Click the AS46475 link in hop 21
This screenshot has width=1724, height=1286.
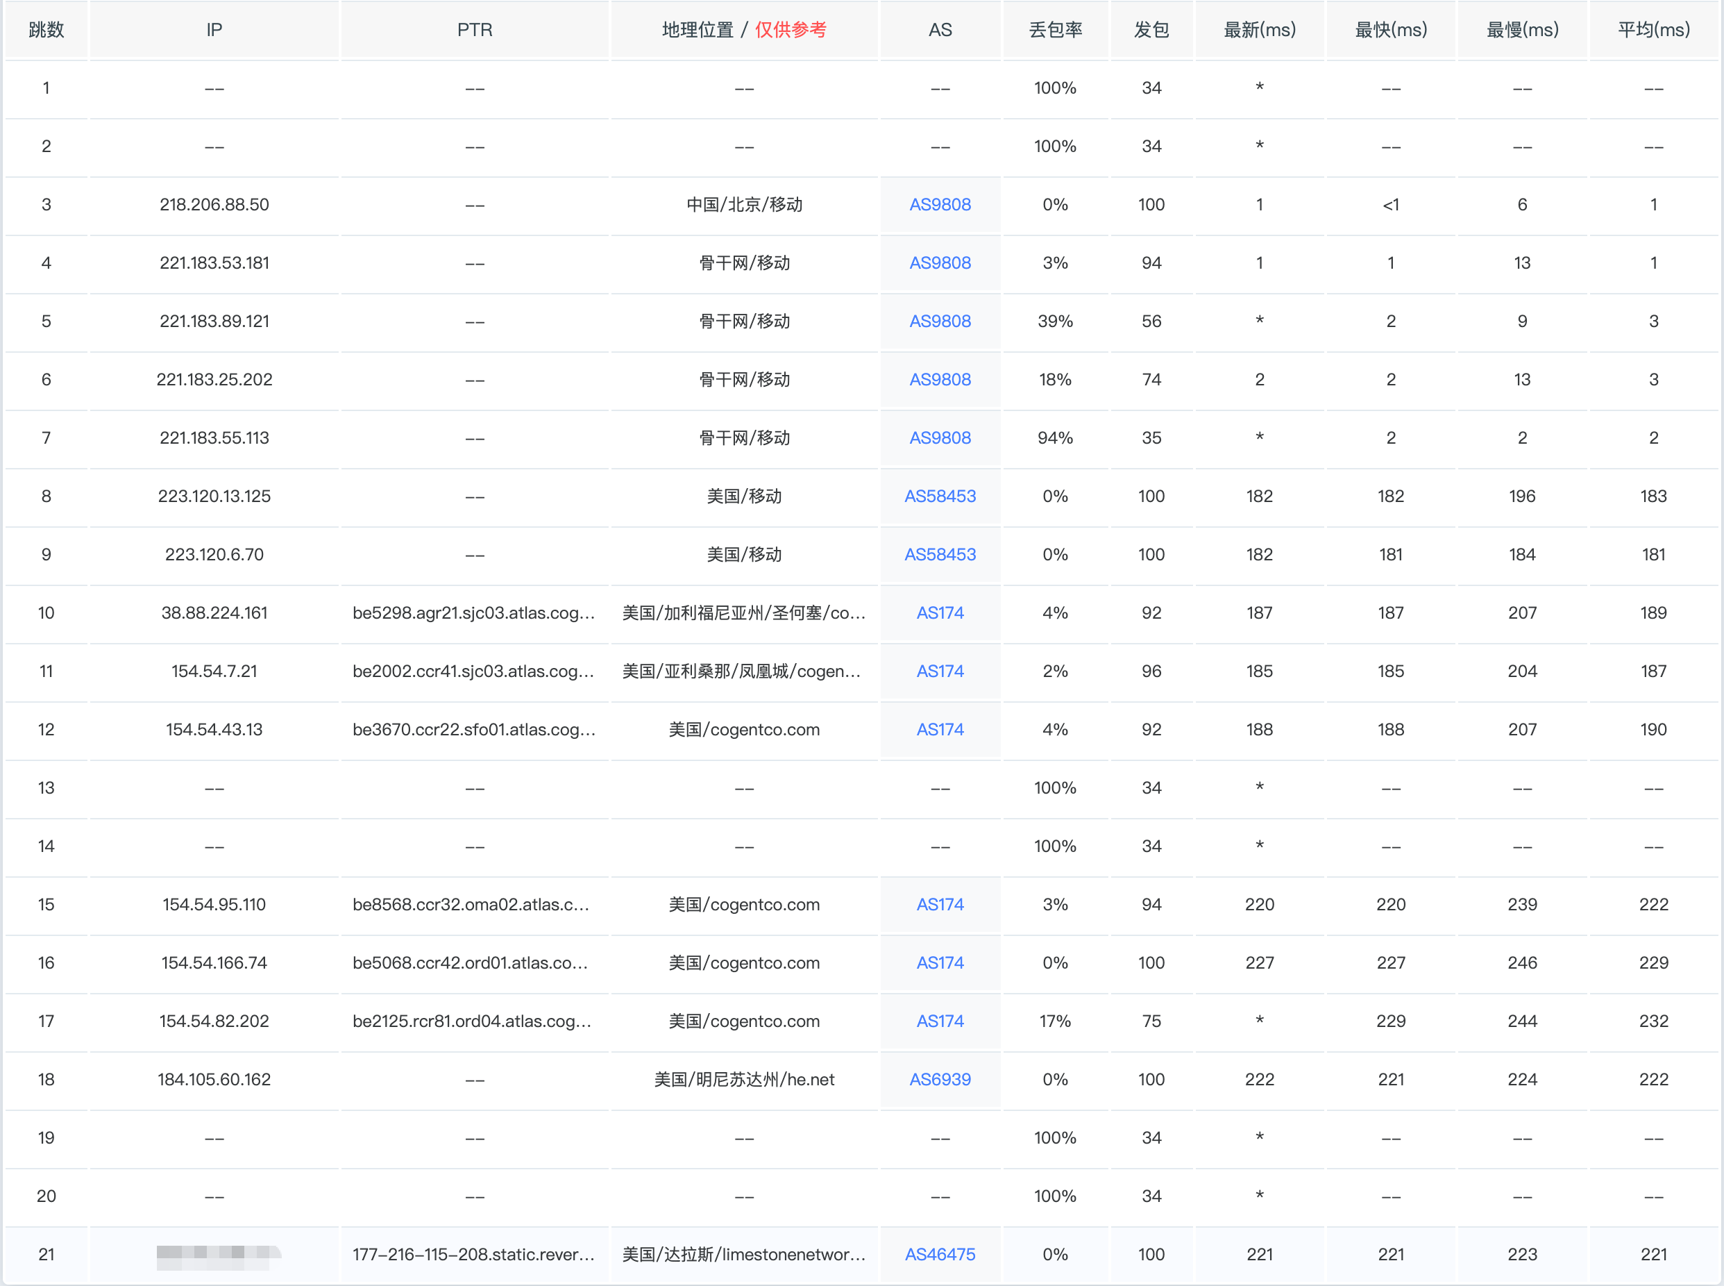point(940,1255)
